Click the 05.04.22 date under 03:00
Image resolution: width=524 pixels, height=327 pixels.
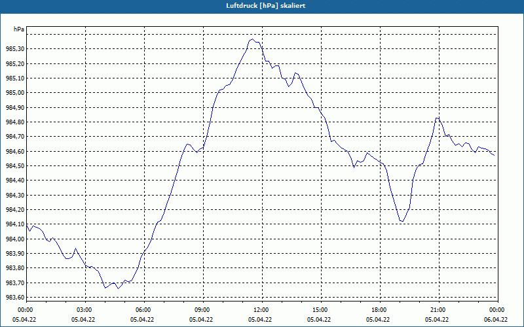click(83, 320)
